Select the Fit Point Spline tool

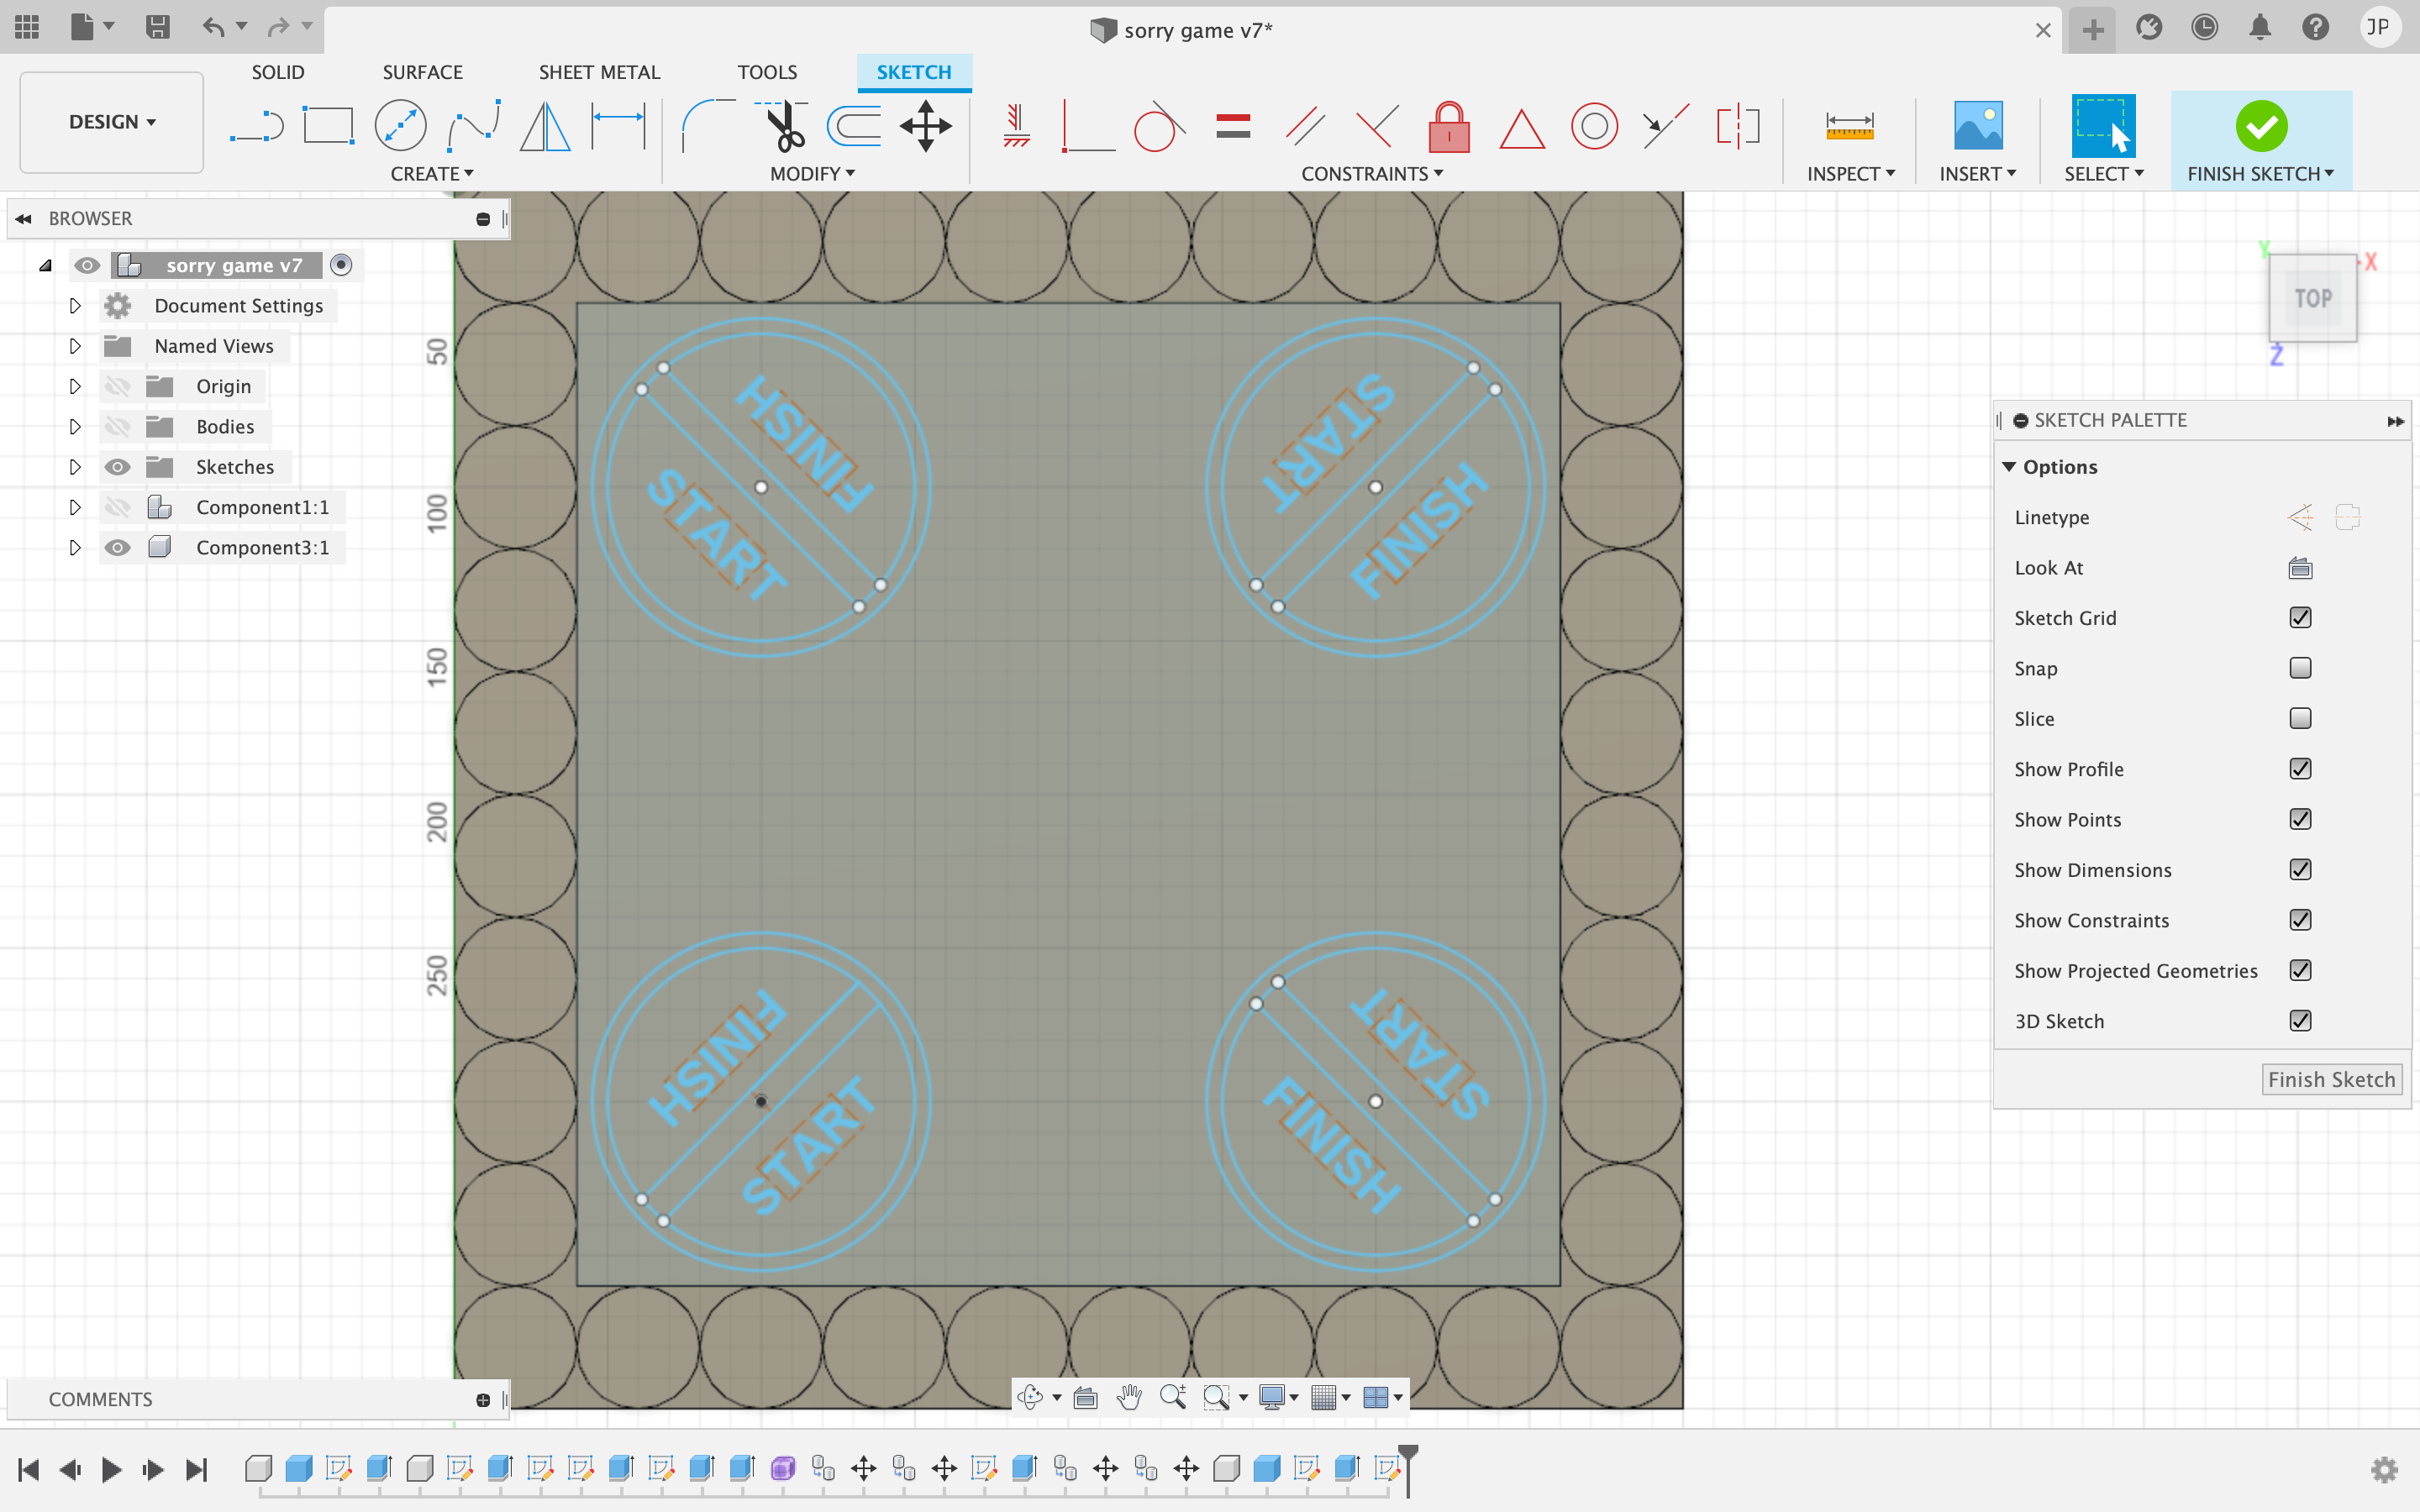pyautogui.click(x=474, y=127)
